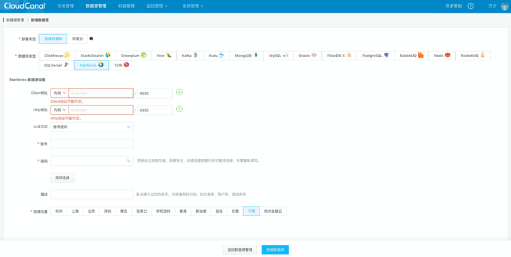Select 硅谷 physical location
This screenshot has height=257, width=511.
pos(219,211)
